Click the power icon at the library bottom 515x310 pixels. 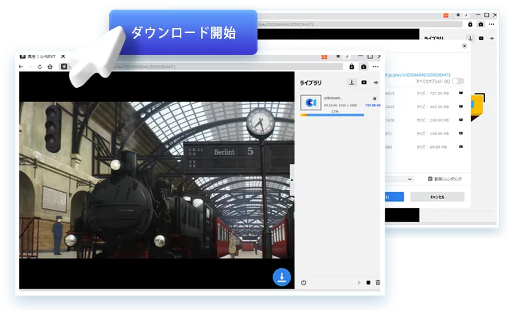point(304,283)
